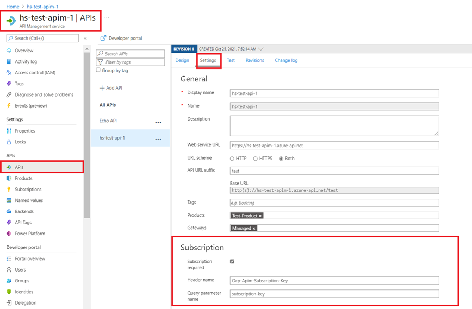
Task: Click the Identities shield icon
Action: click(x=9, y=292)
